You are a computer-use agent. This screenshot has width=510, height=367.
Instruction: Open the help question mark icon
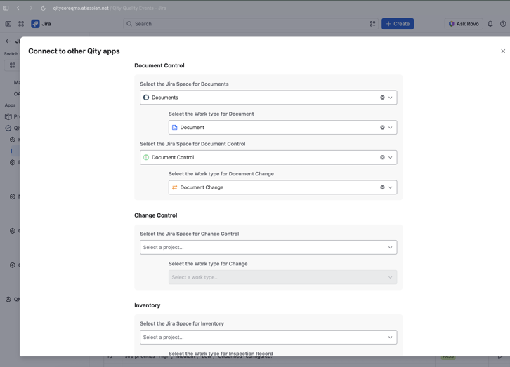503,24
